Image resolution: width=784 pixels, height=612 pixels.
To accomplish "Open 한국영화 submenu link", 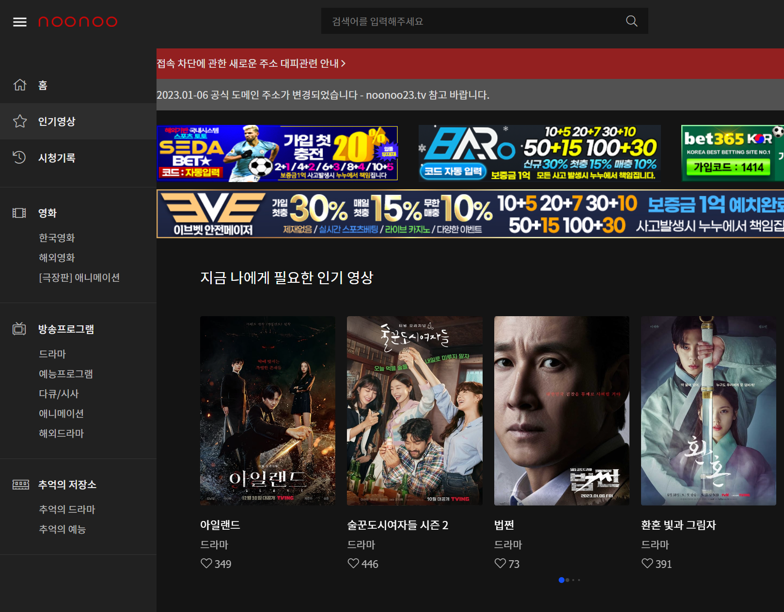I will [x=57, y=238].
